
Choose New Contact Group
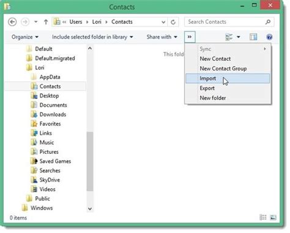tap(228, 69)
